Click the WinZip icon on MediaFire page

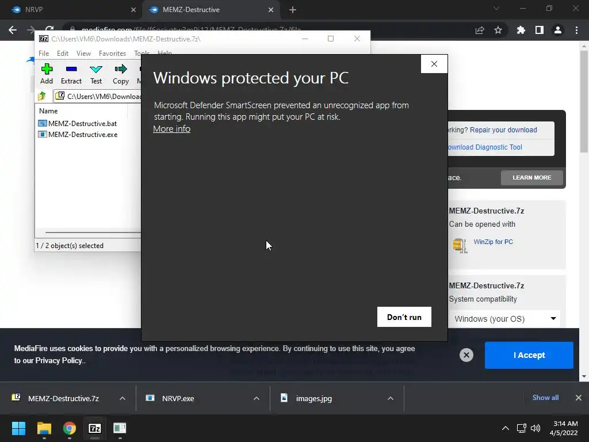pos(460,246)
